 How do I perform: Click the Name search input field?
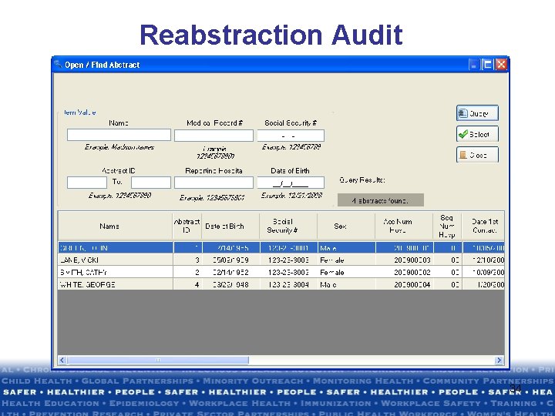(x=119, y=135)
